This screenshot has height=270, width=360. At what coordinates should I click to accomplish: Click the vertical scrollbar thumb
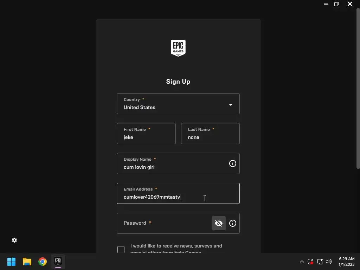pos(358,88)
